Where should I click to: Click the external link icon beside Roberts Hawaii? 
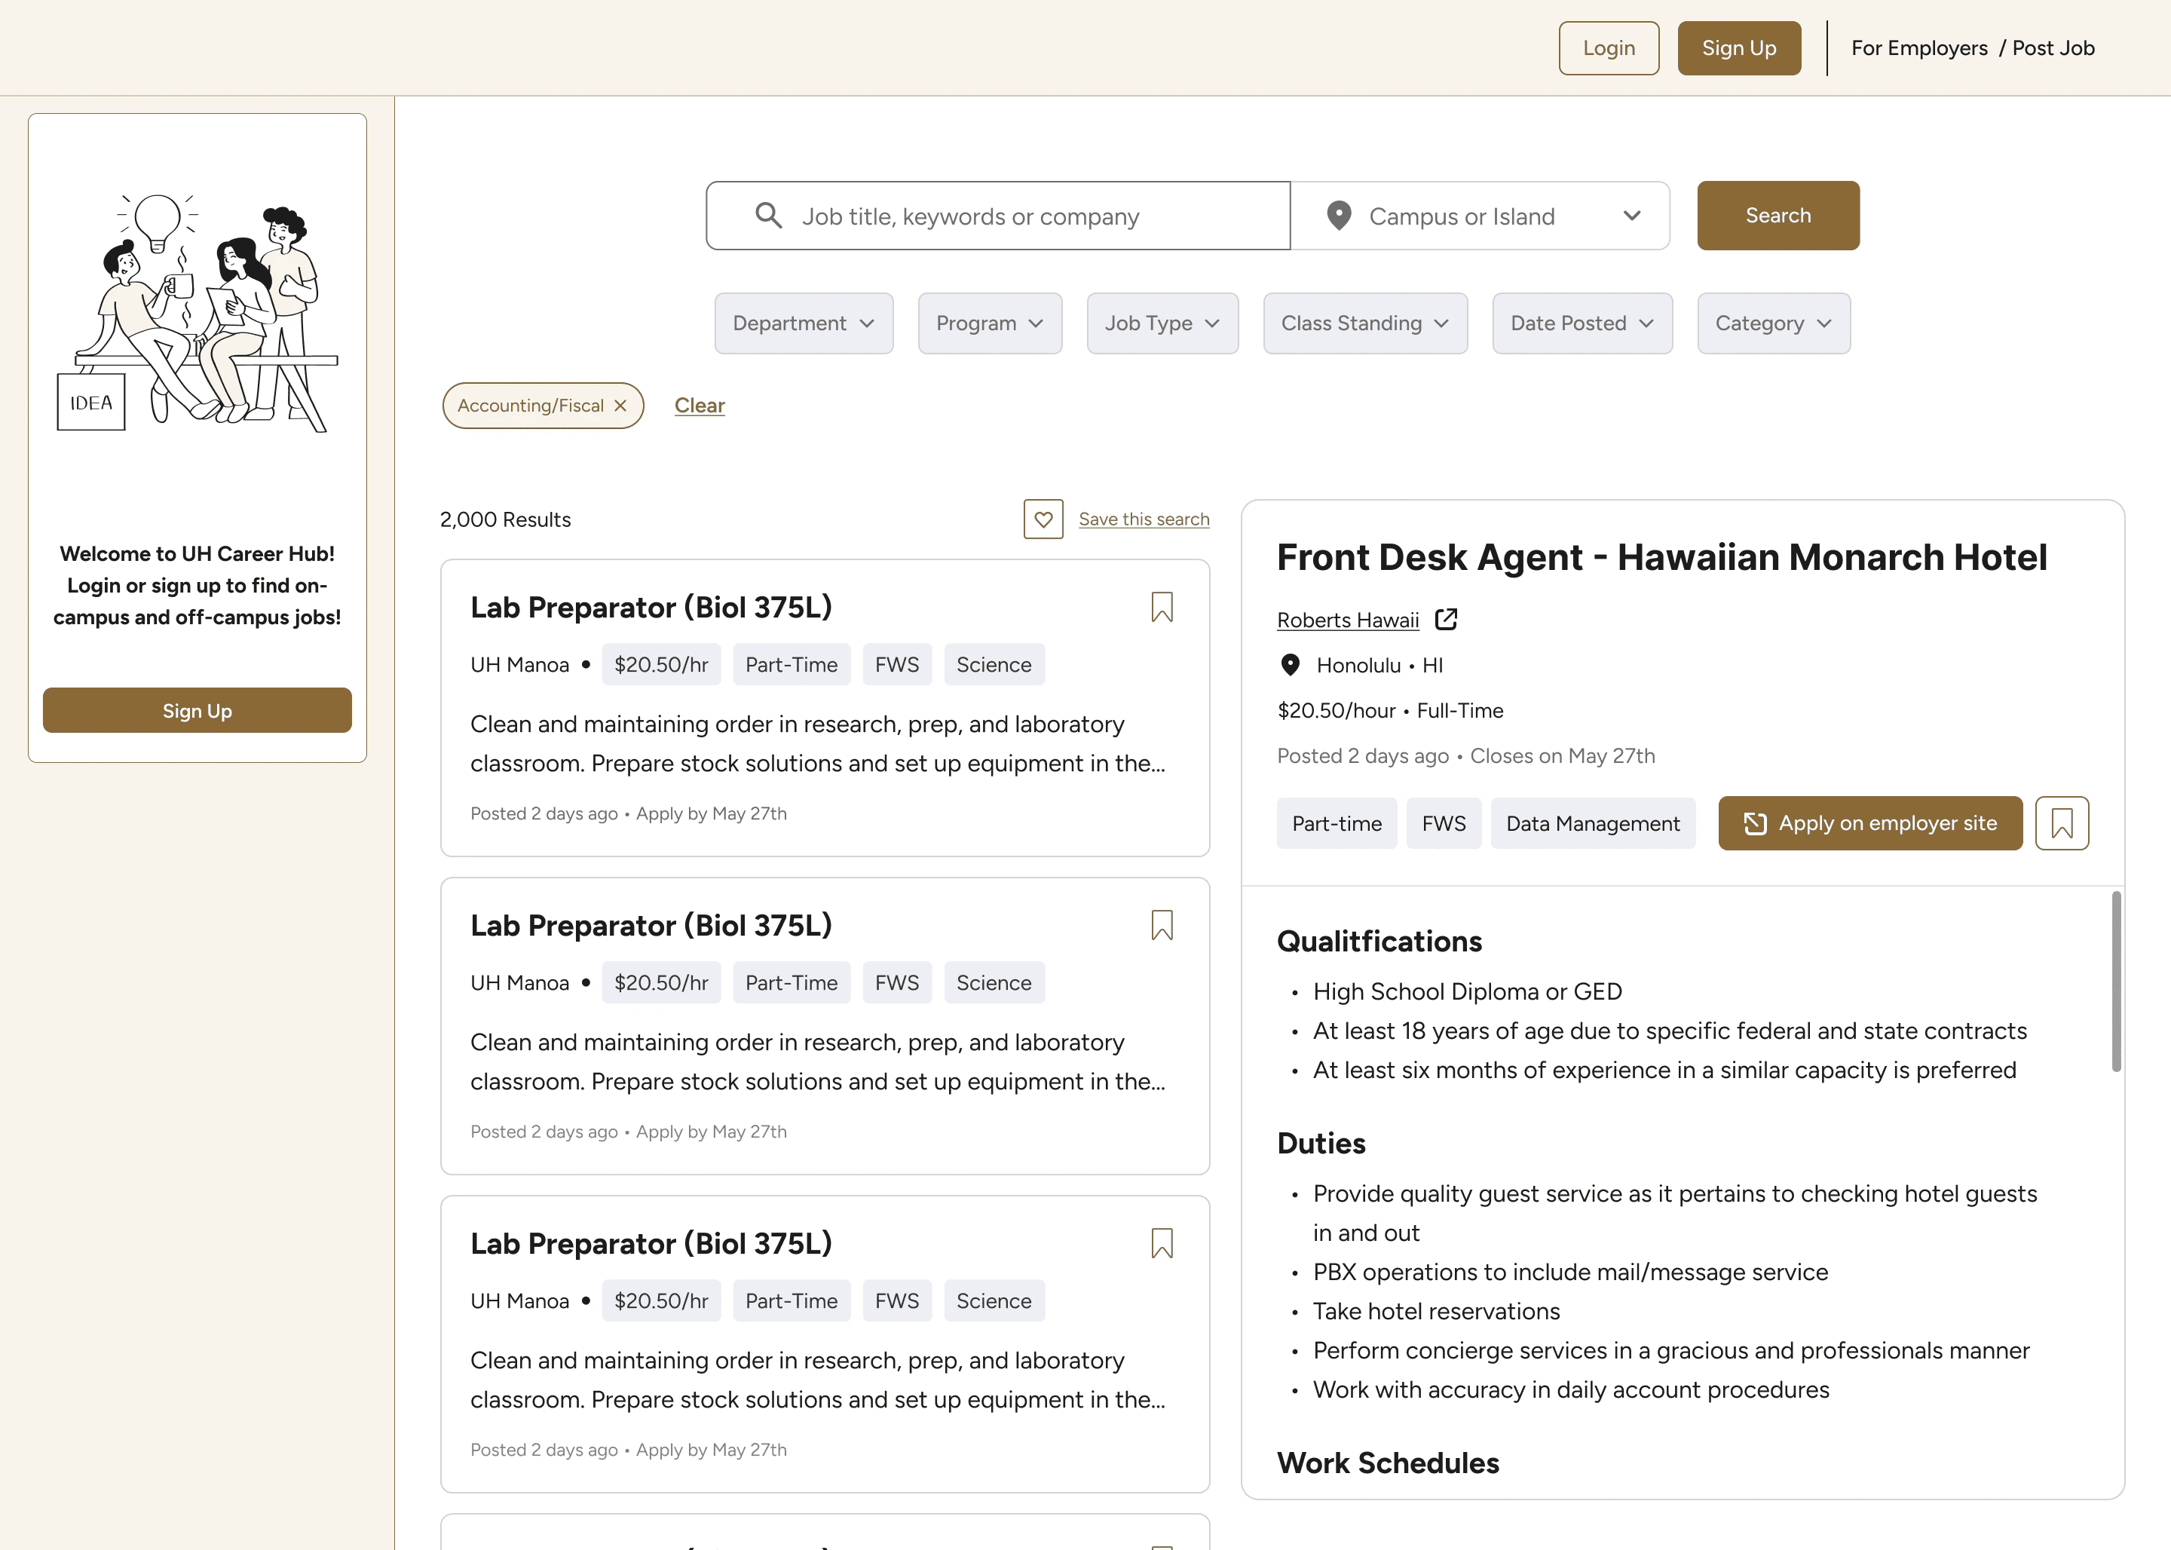click(1446, 620)
